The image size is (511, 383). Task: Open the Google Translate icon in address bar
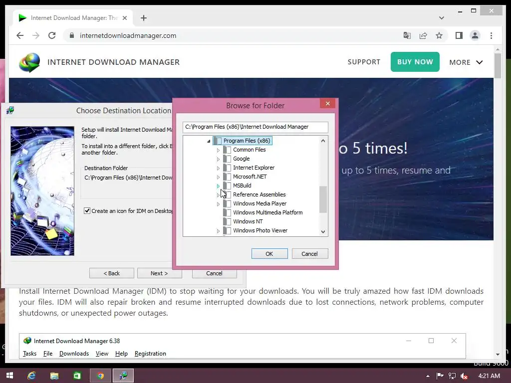407,35
